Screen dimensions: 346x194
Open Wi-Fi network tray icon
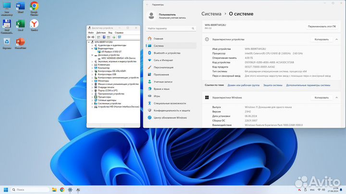(319, 190)
